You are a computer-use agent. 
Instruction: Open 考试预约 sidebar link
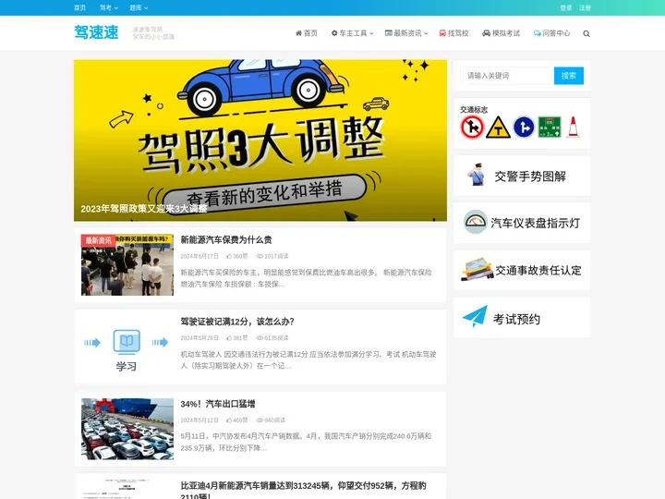522,318
